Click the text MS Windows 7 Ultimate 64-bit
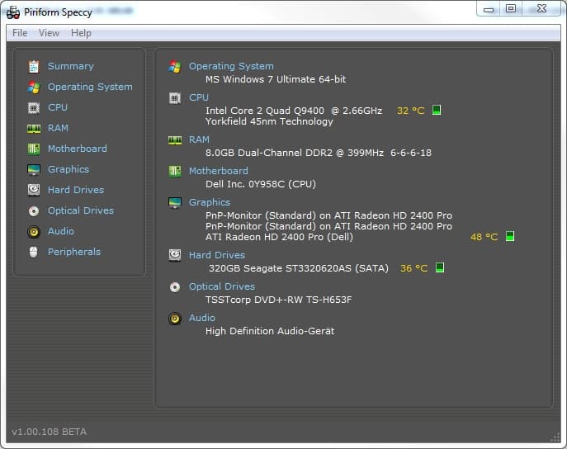 [x=276, y=79]
